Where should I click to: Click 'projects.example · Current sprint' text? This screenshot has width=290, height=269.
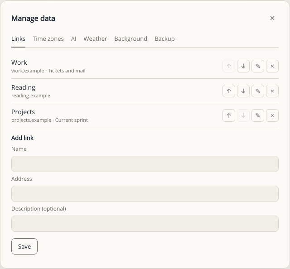[49, 120]
